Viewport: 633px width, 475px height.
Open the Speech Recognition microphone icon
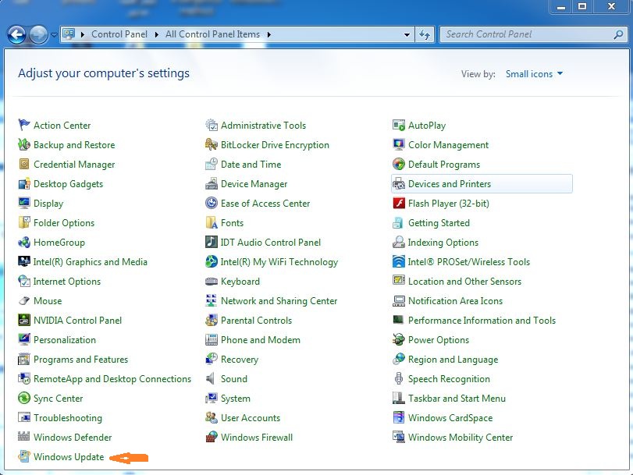click(398, 378)
